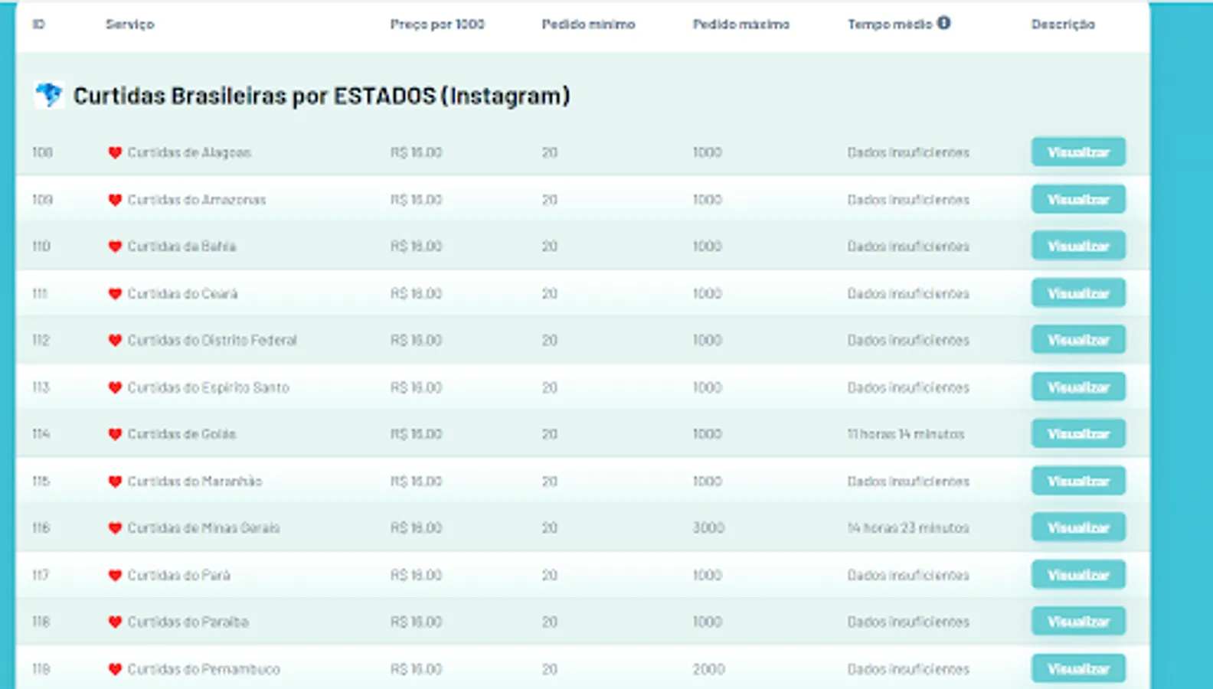Image resolution: width=1213 pixels, height=689 pixels.
Task: Click the heart icon for Curtidas de Alagoas
Action: coord(115,152)
